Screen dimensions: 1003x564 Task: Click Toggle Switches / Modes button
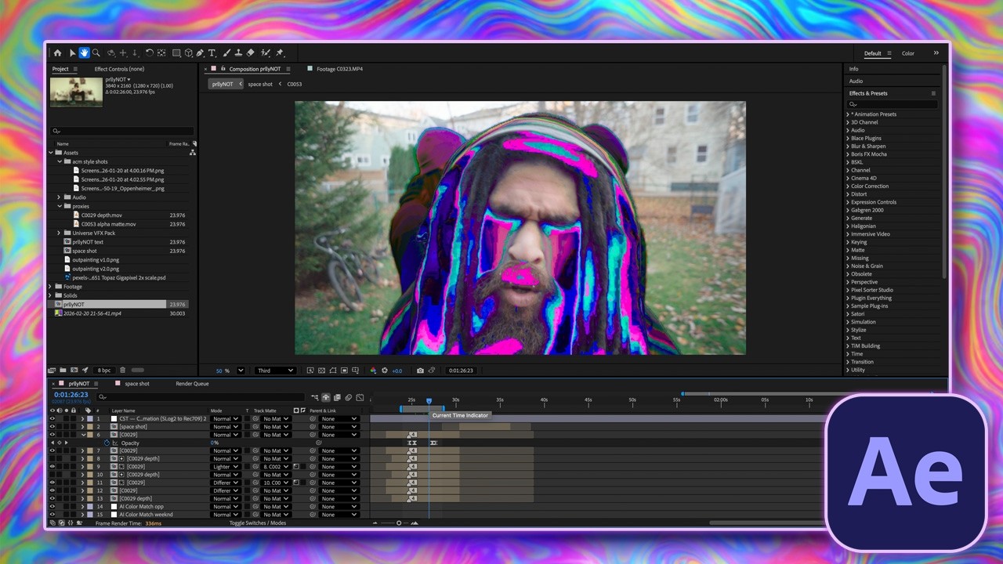tap(257, 522)
